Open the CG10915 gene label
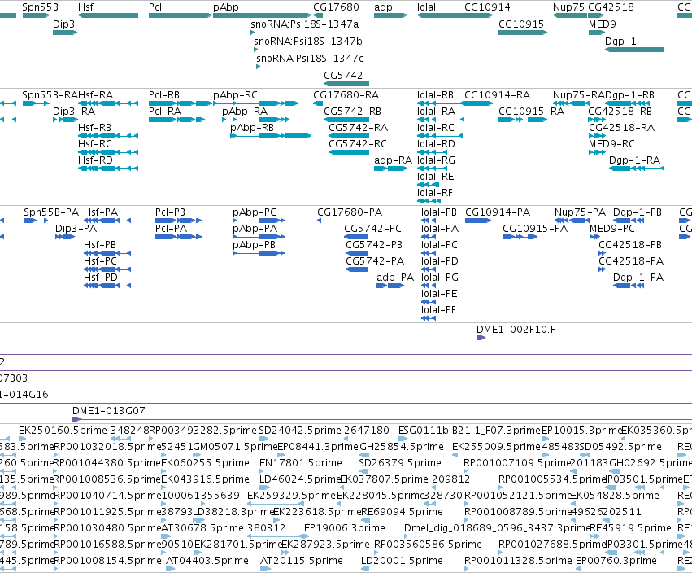Screen dimensions: 692x573 pyautogui.click(x=521, y=24)
